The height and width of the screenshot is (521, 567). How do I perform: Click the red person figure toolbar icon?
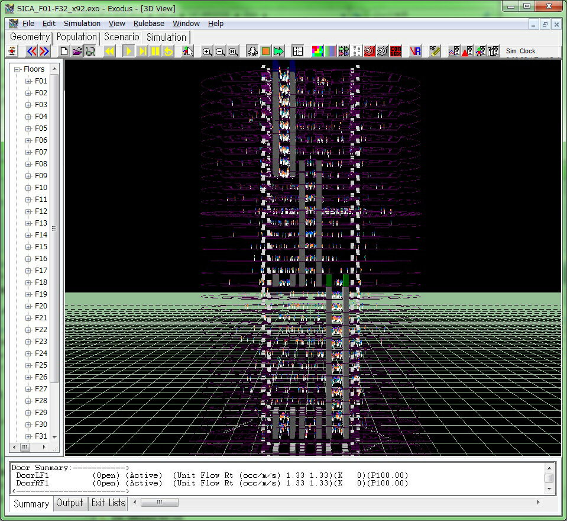pyautogui.click(x=12, y=51)
